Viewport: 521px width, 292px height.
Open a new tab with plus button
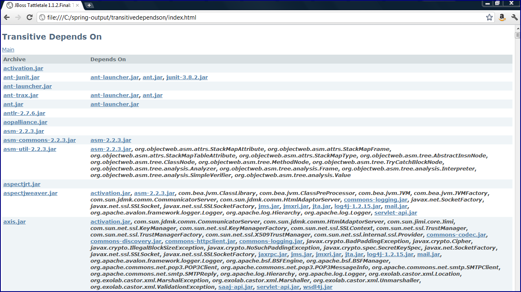89,5
